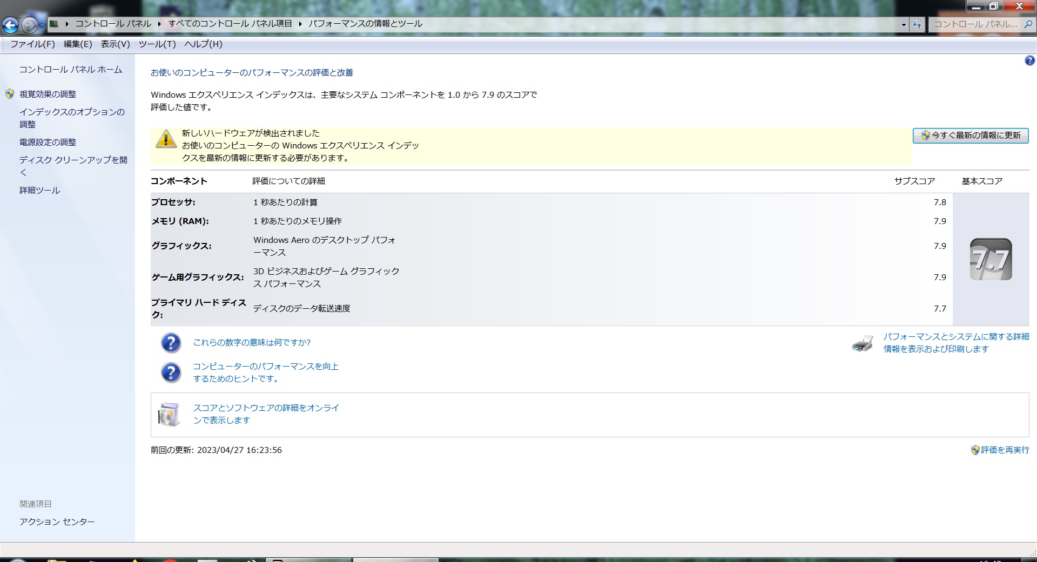Screen dimensions: 1037x562
Task: Open コンピューターのパフォーマンスを向上 hints link
Action: coord(266,373)
